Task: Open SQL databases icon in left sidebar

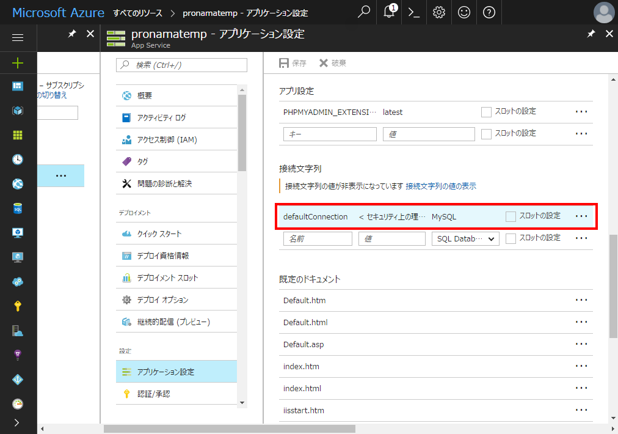Action: click(18, 208)
